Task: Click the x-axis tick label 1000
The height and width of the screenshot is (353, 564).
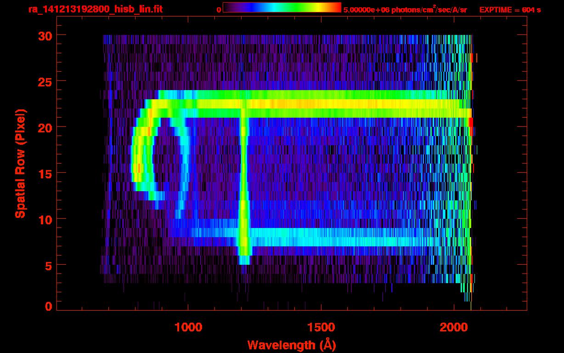Action: pyautogui.click(x=188, y=327)
